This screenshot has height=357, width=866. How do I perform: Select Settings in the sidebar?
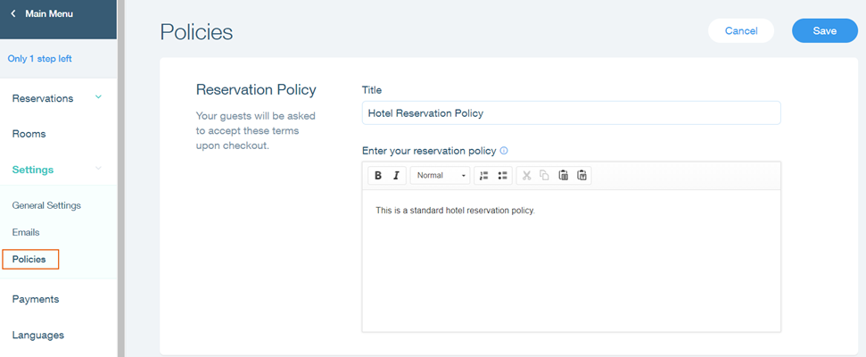[33, 170]
